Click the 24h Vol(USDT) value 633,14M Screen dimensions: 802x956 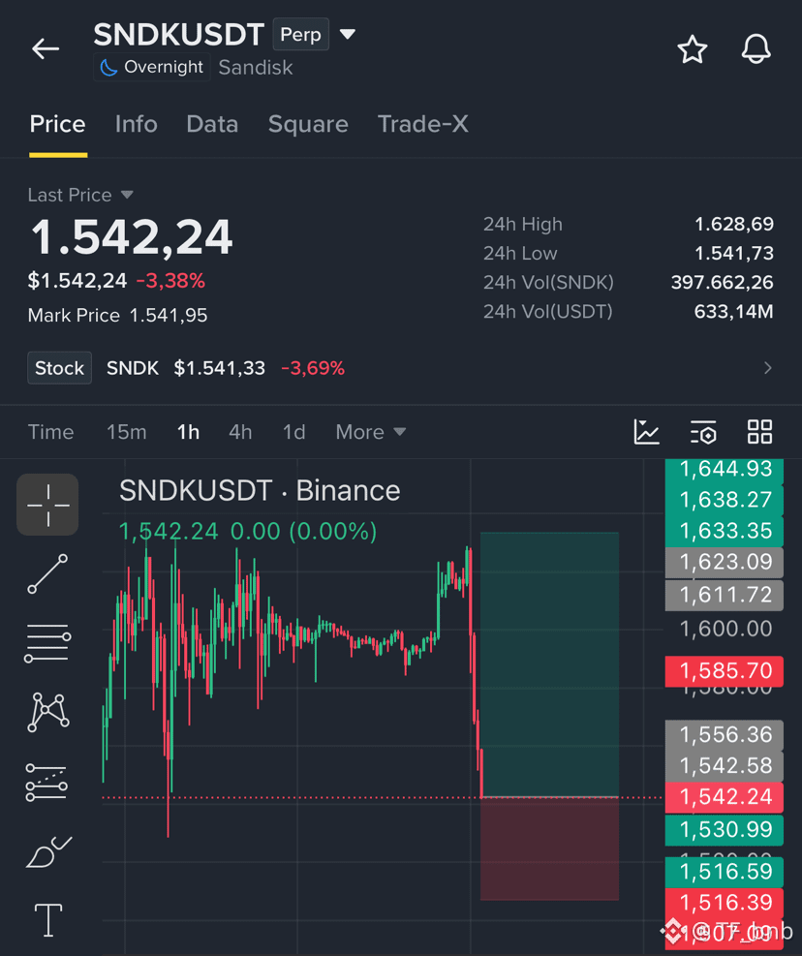pyautogui.click(x=733, y=312)
